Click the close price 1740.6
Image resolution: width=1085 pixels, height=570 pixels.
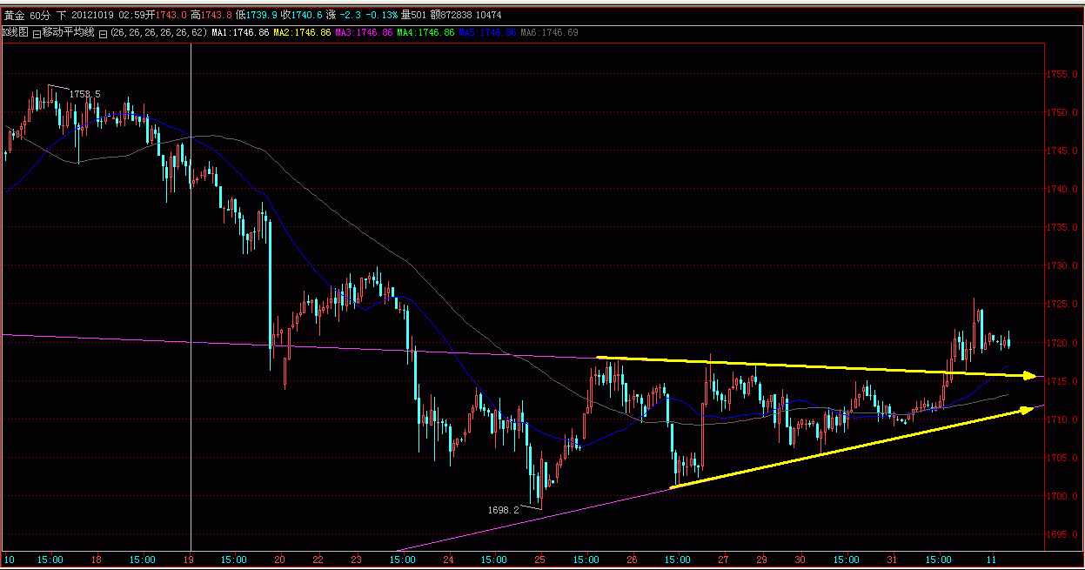click(306, 15)
